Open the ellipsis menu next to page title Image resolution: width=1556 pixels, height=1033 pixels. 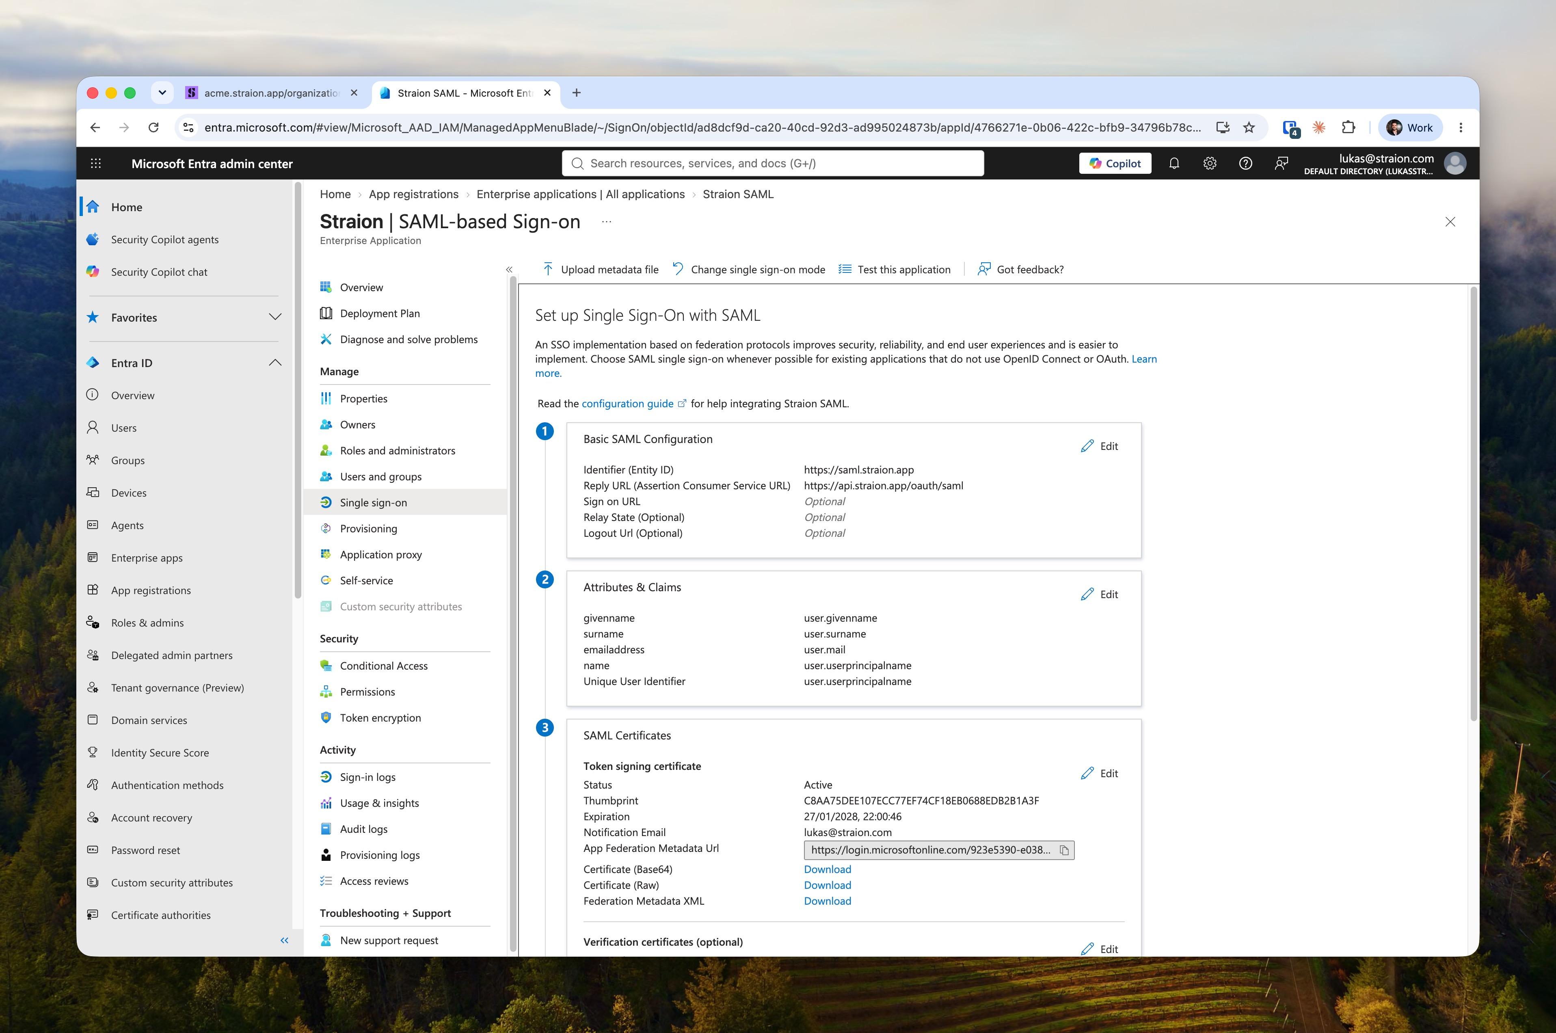[606, 222]
